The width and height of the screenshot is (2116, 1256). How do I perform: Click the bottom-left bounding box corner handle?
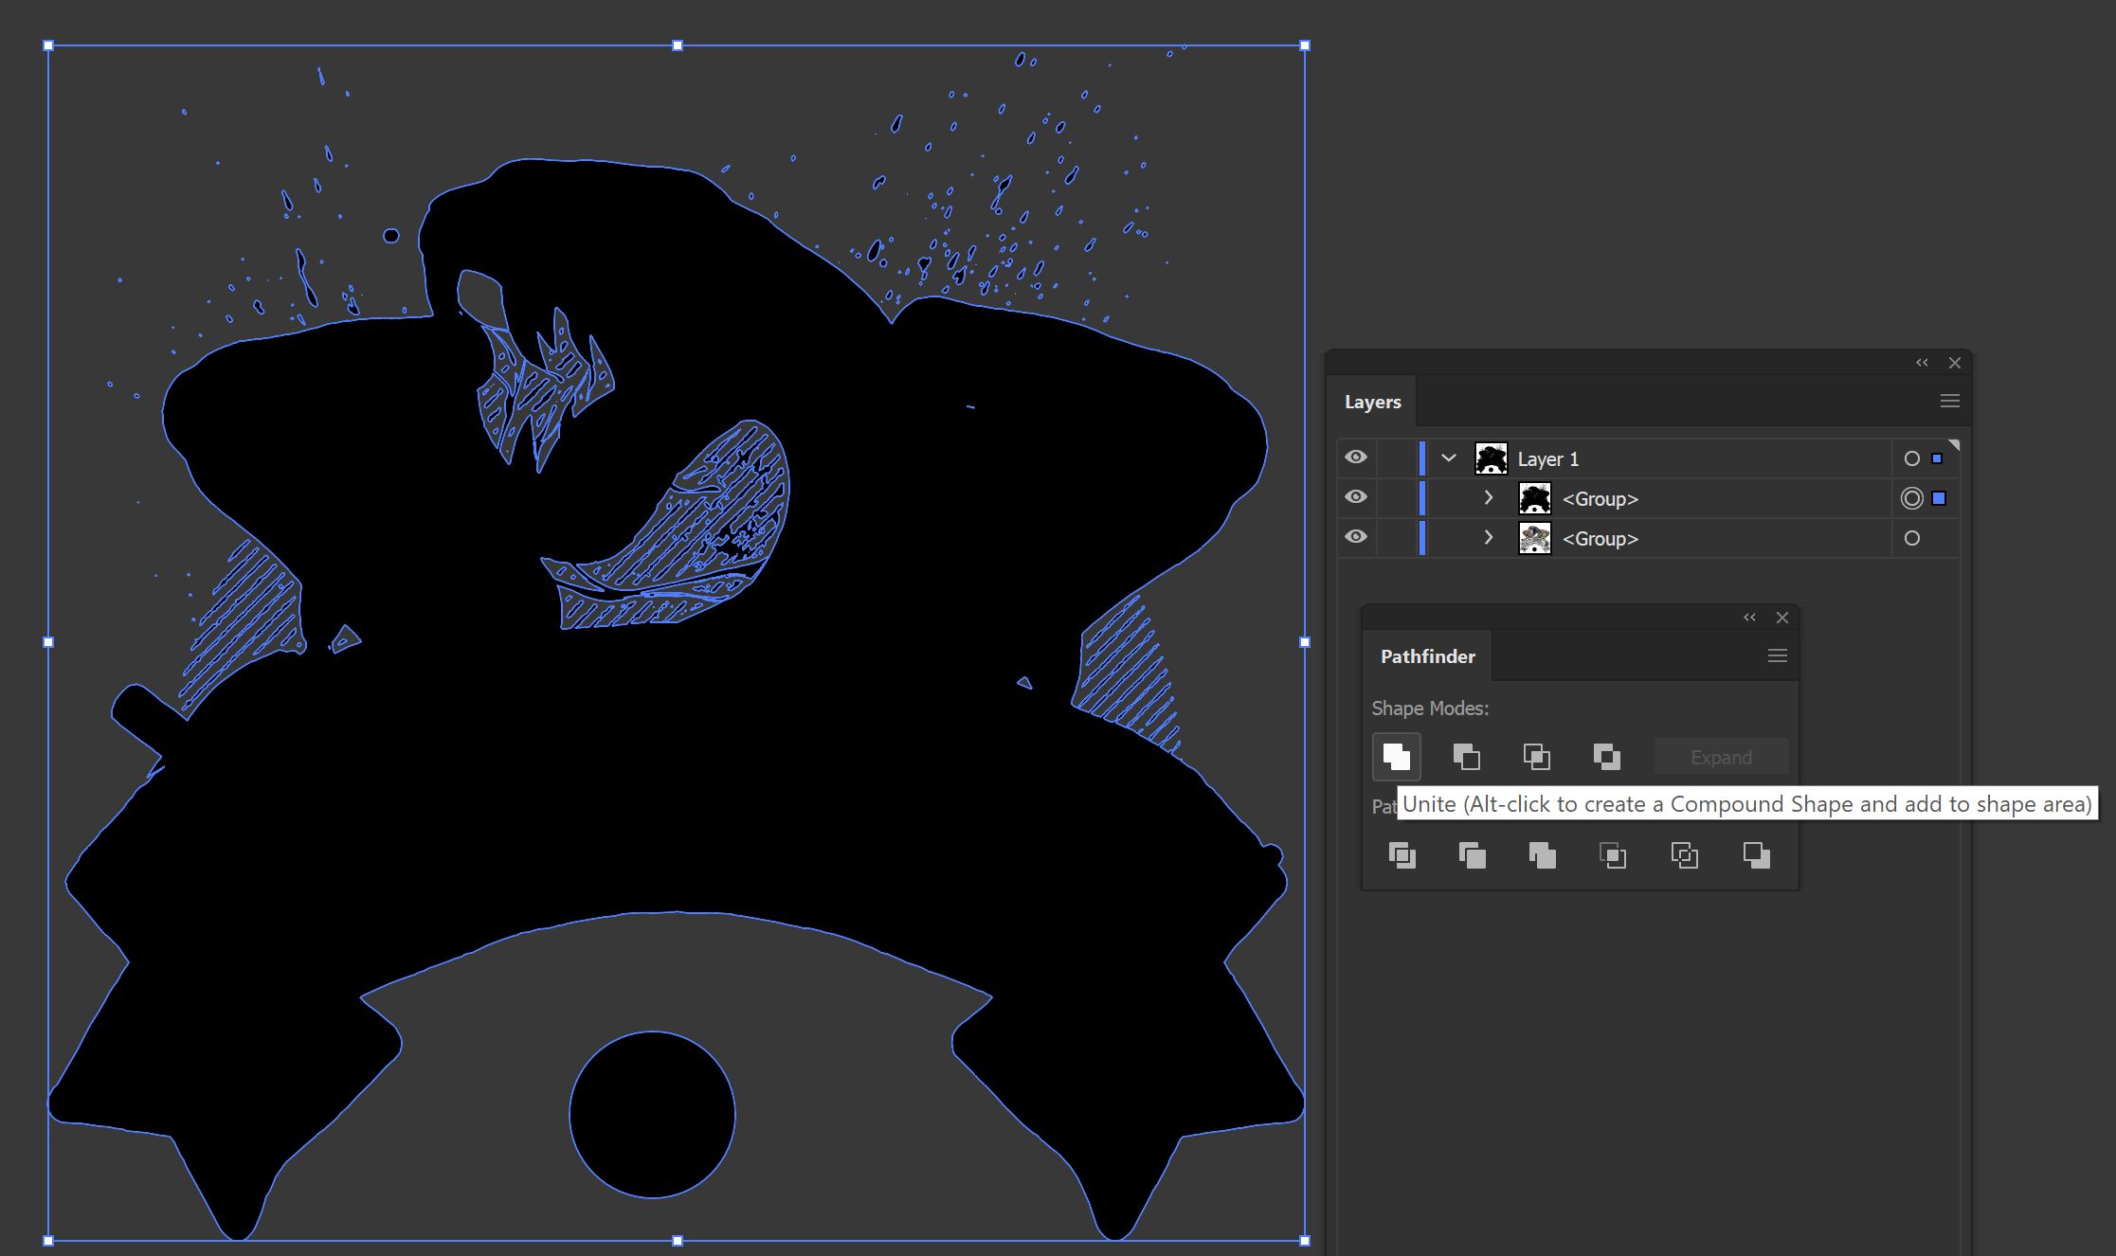click(48, 1240)
